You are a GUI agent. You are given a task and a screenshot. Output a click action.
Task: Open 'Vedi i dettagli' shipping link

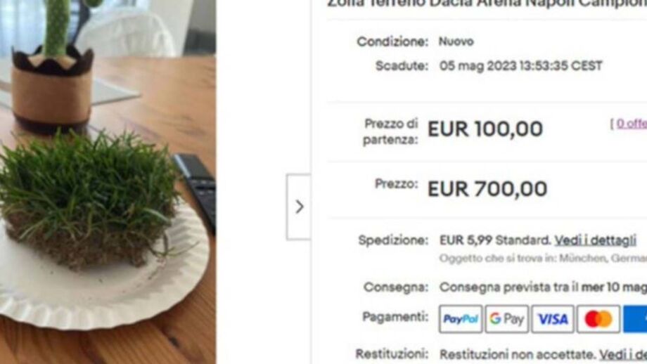595,240
